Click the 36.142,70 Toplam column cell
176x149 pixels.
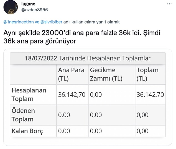(150, 95)
